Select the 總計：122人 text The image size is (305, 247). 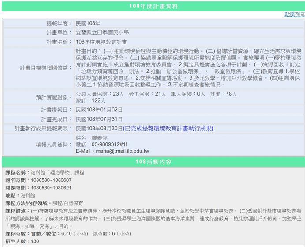[91, 100]
